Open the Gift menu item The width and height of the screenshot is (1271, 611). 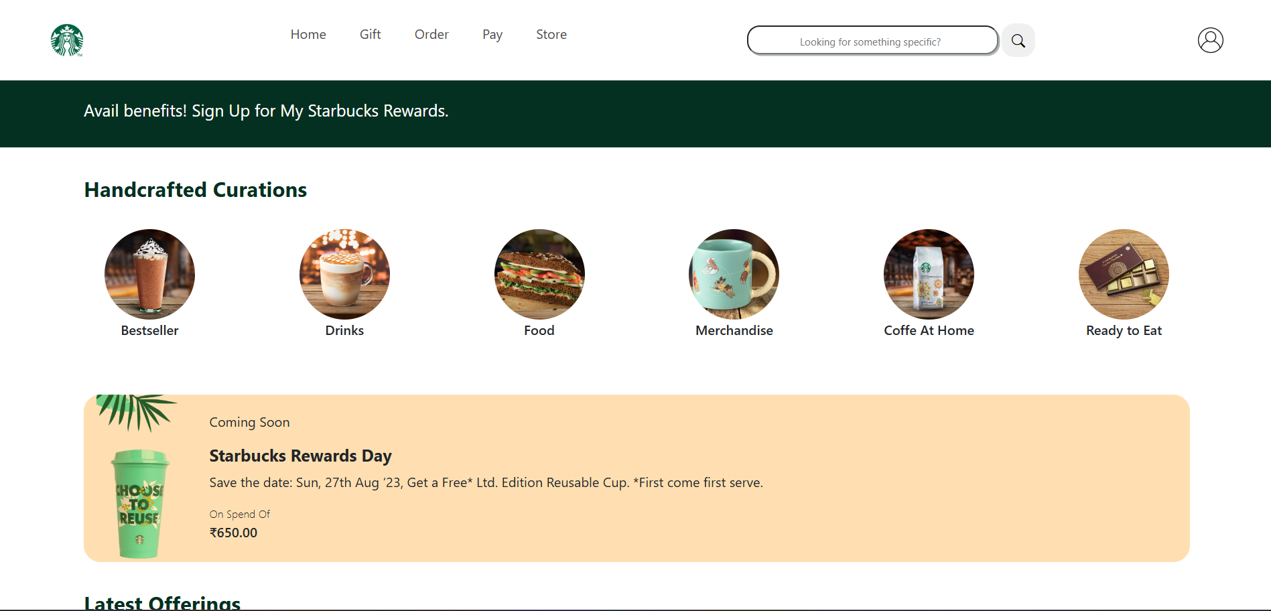coord(370,34)
